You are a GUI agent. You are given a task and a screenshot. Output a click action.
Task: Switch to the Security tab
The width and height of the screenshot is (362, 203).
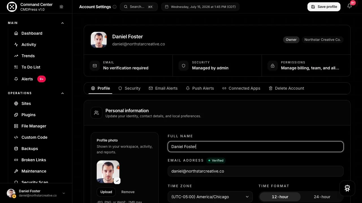(129, 88)
